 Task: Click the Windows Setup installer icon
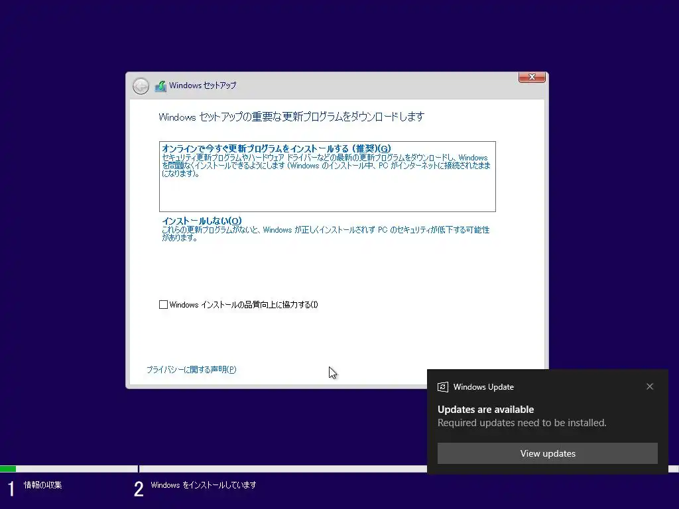(160, 86)
